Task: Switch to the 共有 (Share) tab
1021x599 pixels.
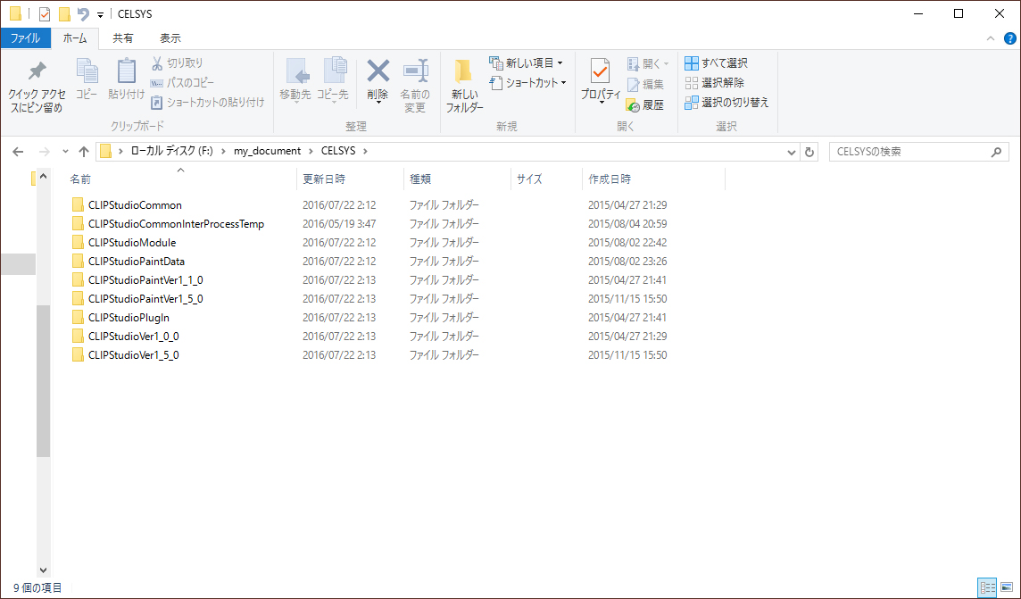Action: [x=123, y=38]
